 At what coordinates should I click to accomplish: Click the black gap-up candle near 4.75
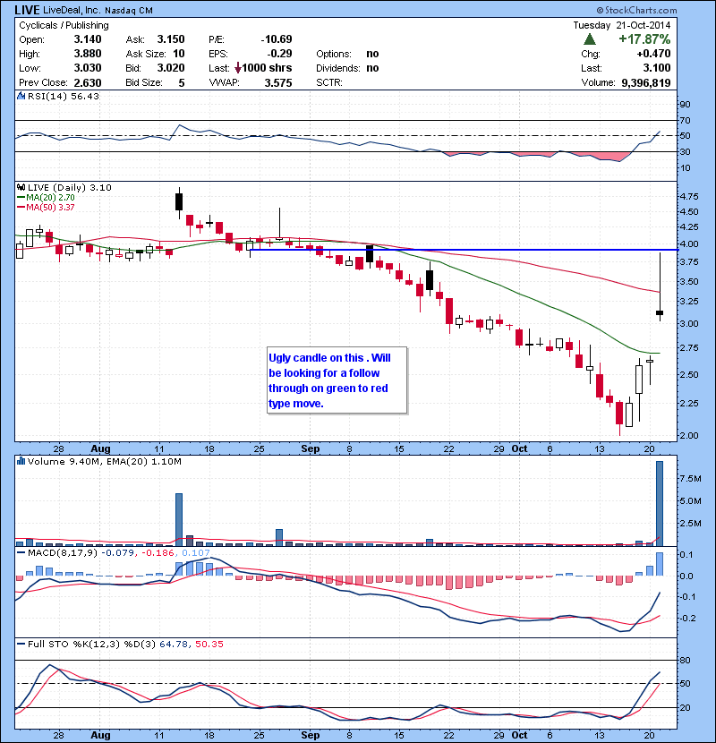coord(179,201)
